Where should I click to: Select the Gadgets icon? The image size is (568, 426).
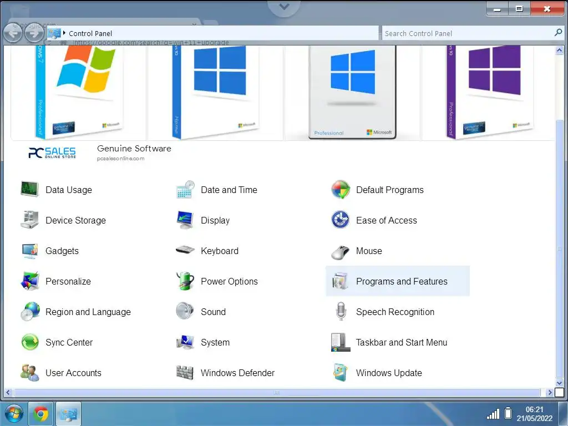[x=29, y=251]
